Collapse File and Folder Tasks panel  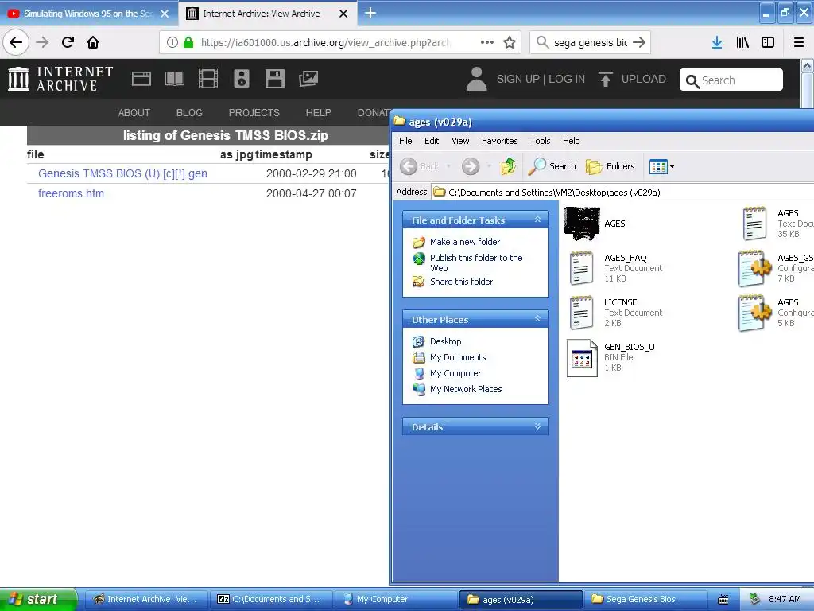pyautogui.click(x=538, y=220)
